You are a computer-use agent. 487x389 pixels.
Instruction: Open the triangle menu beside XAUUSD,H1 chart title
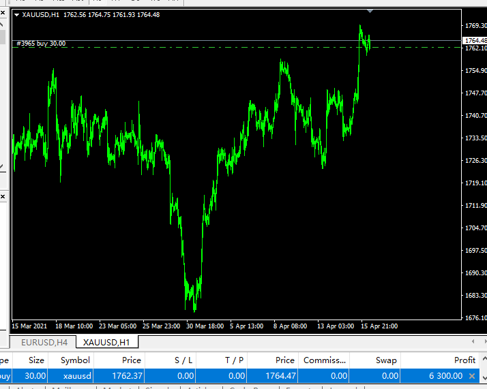coord(17,14)
